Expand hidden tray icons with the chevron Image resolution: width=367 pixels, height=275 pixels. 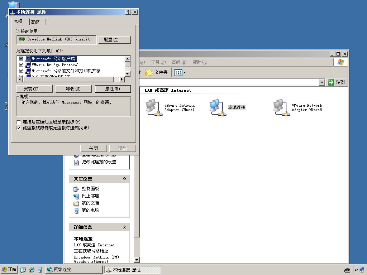click(356, 270)
